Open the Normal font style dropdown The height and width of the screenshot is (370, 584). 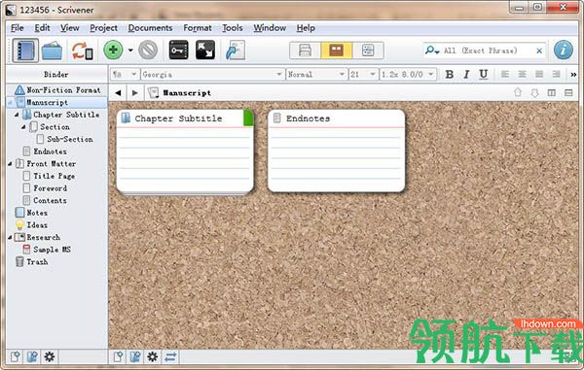coord(316,75)
